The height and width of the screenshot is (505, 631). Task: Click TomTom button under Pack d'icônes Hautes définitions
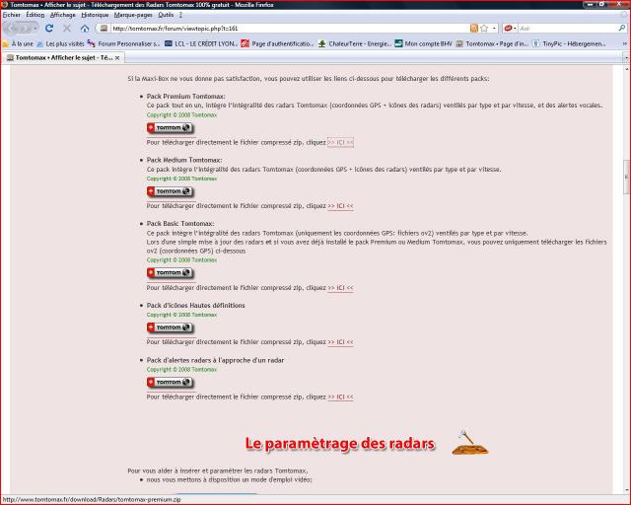point(170,327)
